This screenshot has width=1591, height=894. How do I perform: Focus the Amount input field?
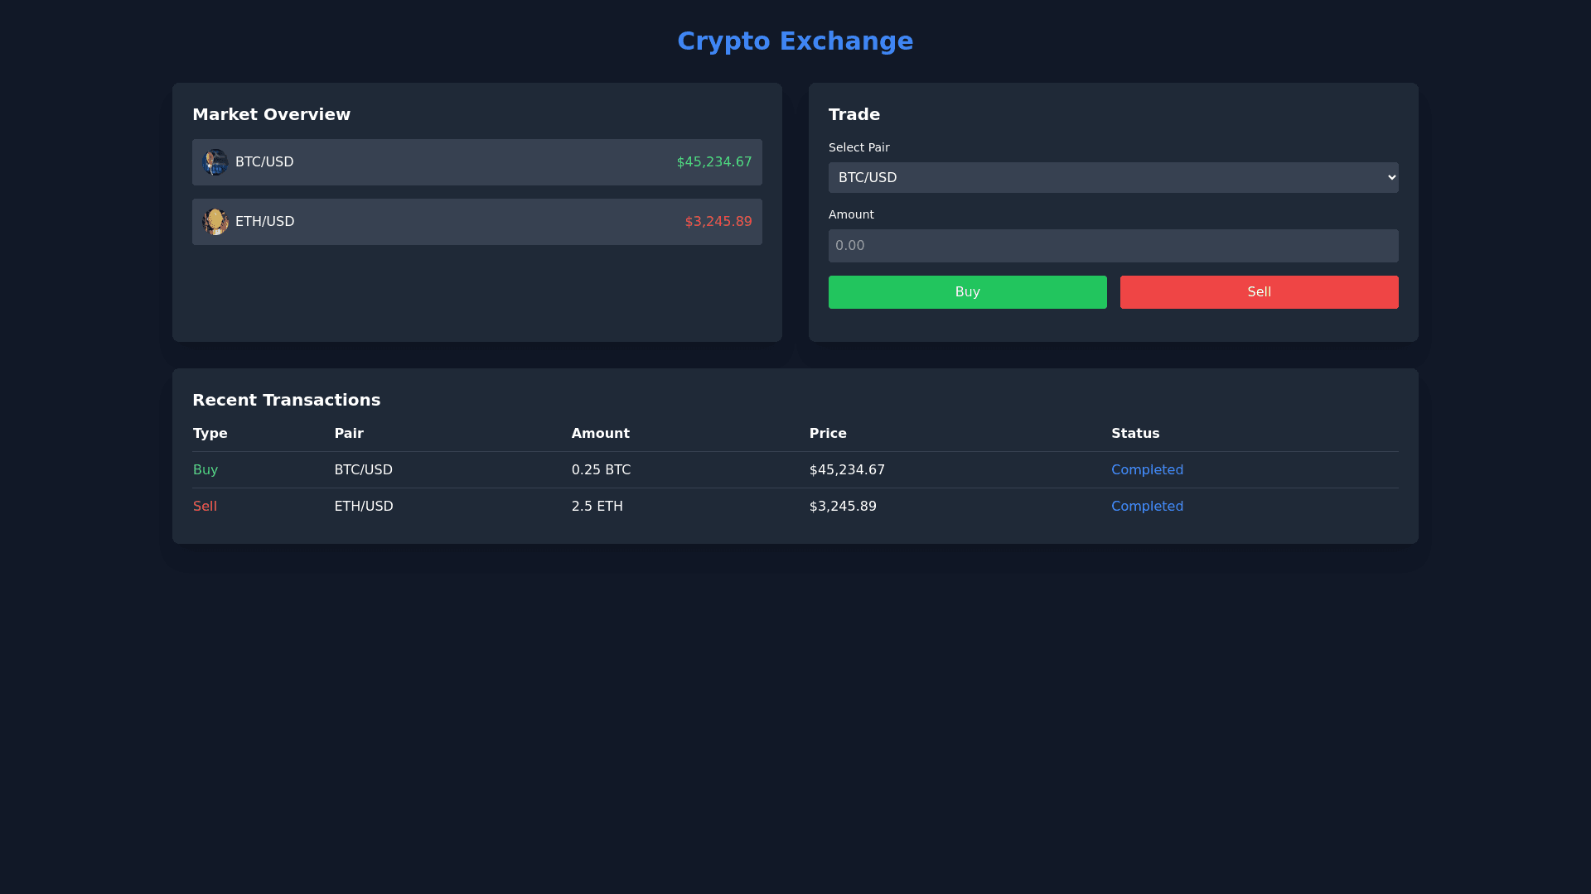pos(1113,246)
